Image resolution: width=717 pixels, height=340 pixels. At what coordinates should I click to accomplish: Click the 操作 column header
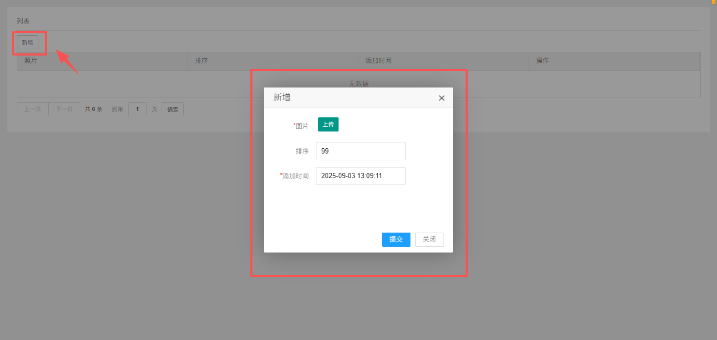coord(542,61)
